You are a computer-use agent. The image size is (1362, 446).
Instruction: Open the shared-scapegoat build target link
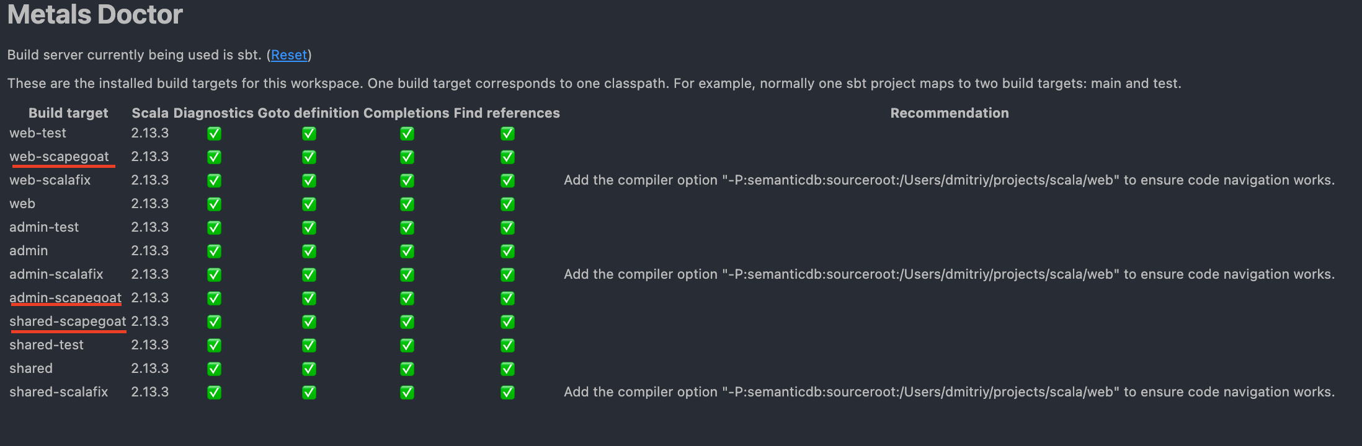[68, 321]
